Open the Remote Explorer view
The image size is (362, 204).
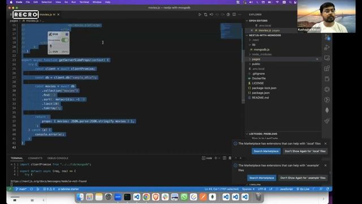point(327,58)
